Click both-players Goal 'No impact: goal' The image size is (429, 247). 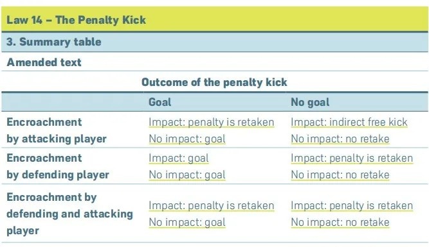click(187, 223)
